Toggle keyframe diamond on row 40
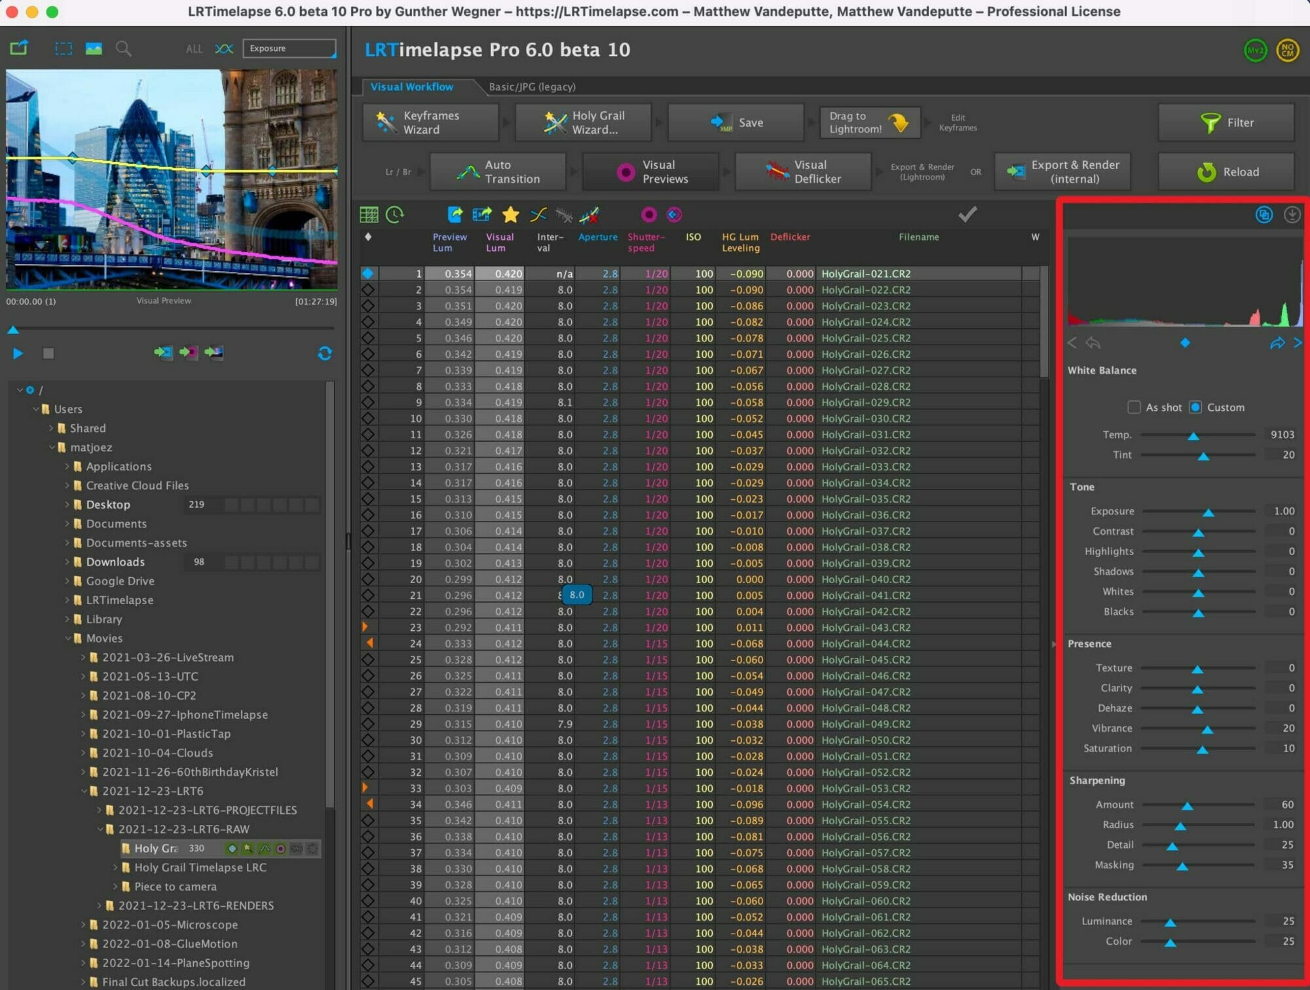Viewport: 1310px width, 990px height. click(x=368, y=901)
